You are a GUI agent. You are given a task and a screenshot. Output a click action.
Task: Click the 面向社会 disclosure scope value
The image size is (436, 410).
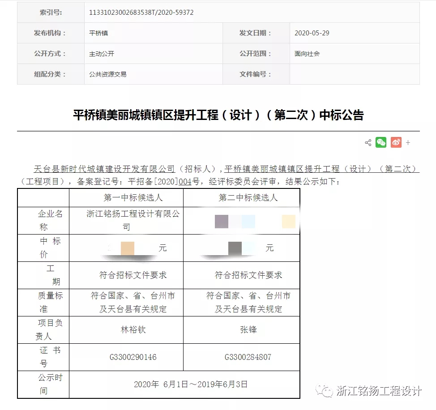point(307,54)
